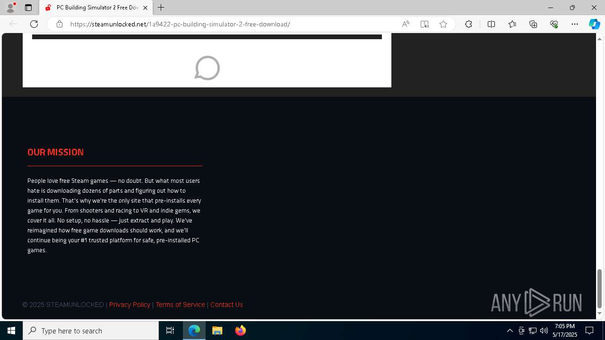605x340 pixels.
Task: Open the volume control tray icon
Action: [544, 331]
